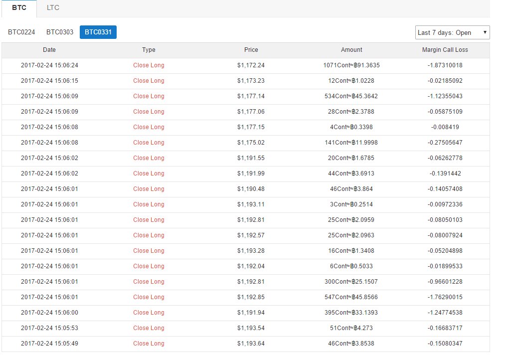Viewport: 509px width, 357px height.
Task: Click the price $1,193.28
Action: tap(251, 251)
